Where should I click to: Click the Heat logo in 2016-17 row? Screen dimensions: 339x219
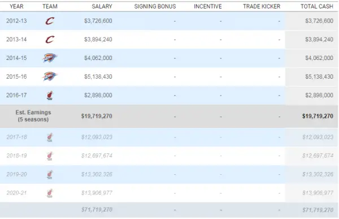50,95
